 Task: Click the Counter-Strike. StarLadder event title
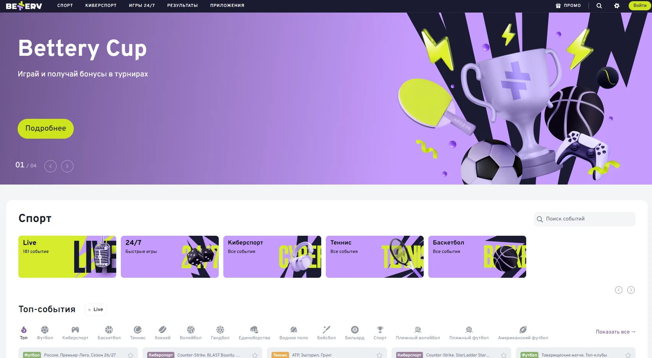coord(458,355)
